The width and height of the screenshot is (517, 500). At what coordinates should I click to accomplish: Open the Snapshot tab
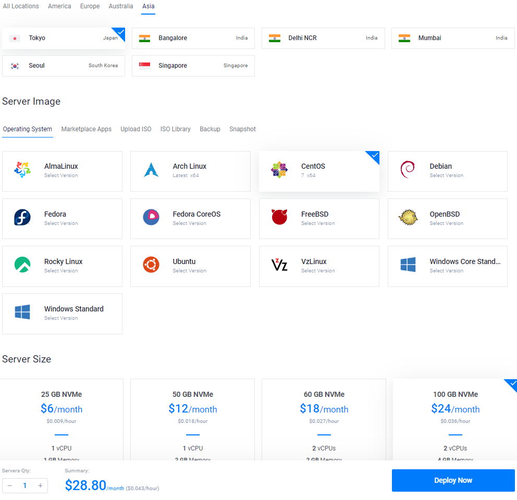[x=242, y=129]
